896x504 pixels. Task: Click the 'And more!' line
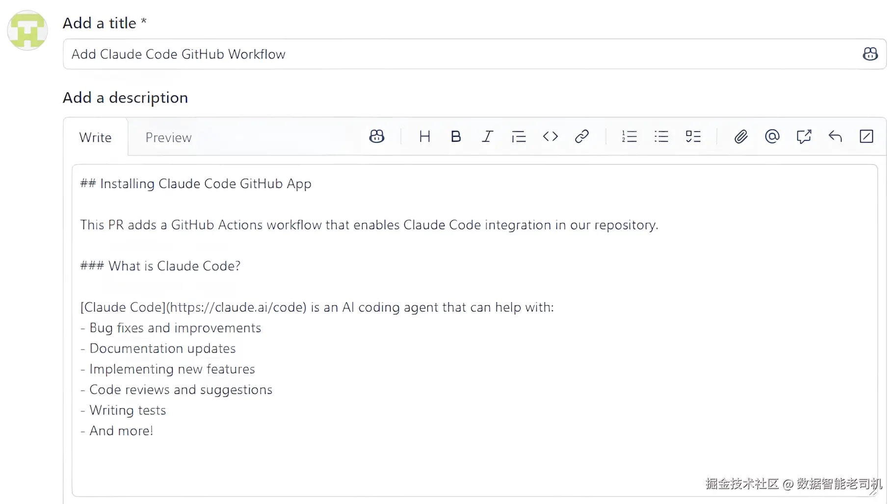click(x=117, y=431)
